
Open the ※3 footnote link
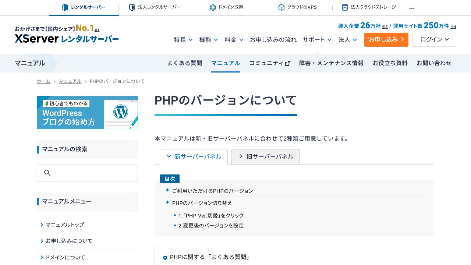(x=385, y=27)
